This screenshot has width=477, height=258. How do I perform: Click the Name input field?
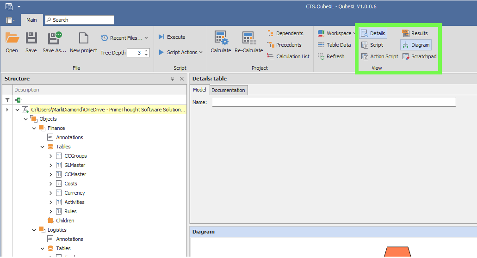(x=334, y=102)
